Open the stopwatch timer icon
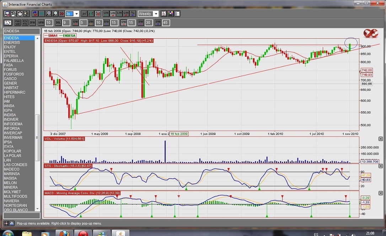 click(20, 14)
